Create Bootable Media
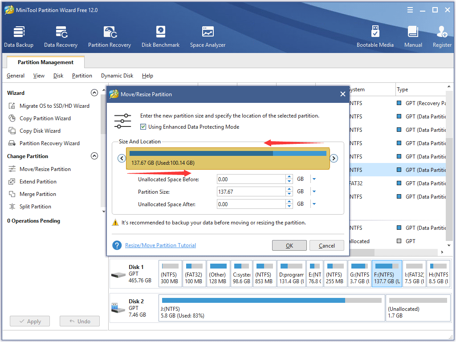This screenshot has height=342, width=456. [375, 37]
